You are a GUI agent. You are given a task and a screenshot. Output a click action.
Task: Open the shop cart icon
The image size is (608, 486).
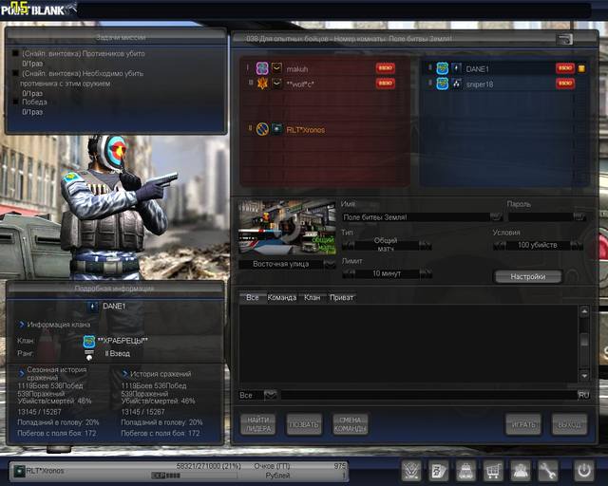coord(493,471)
